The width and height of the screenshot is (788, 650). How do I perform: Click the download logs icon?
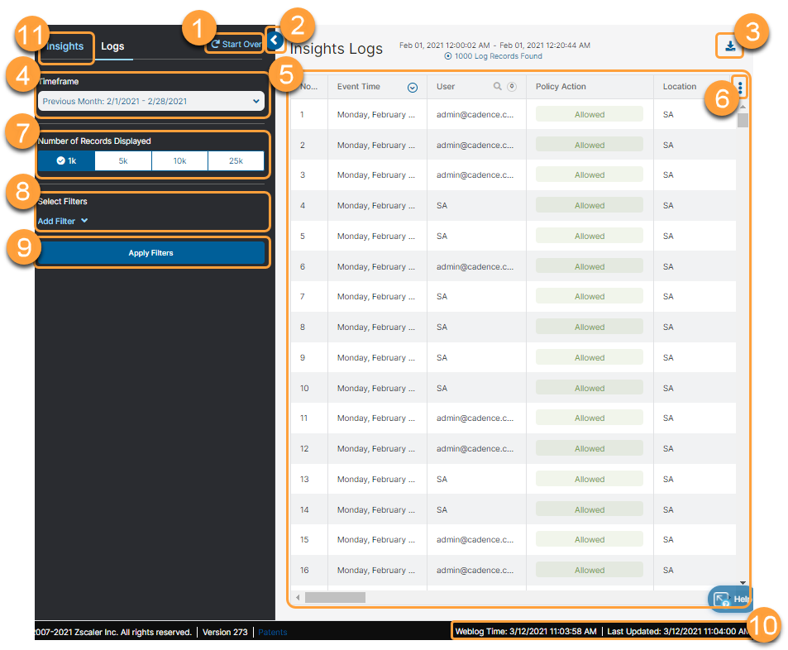[x=729, y=45]
